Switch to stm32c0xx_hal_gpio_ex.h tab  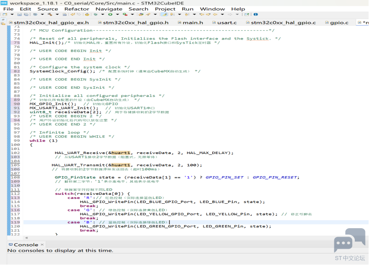[x=51, y=22]
